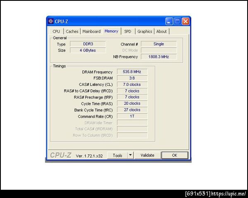The height and width of the screenshot is (198, 248).
Task: Click the tRP 7 clocks value
Action: (132, 97)
